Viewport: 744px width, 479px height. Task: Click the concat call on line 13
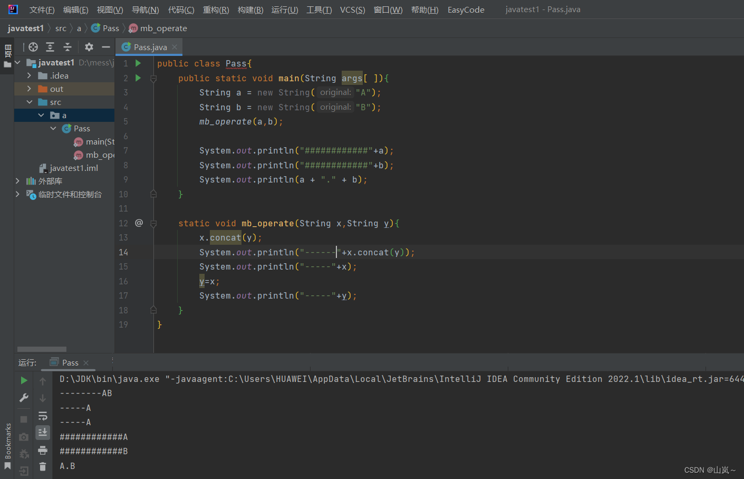click(225, 238)
